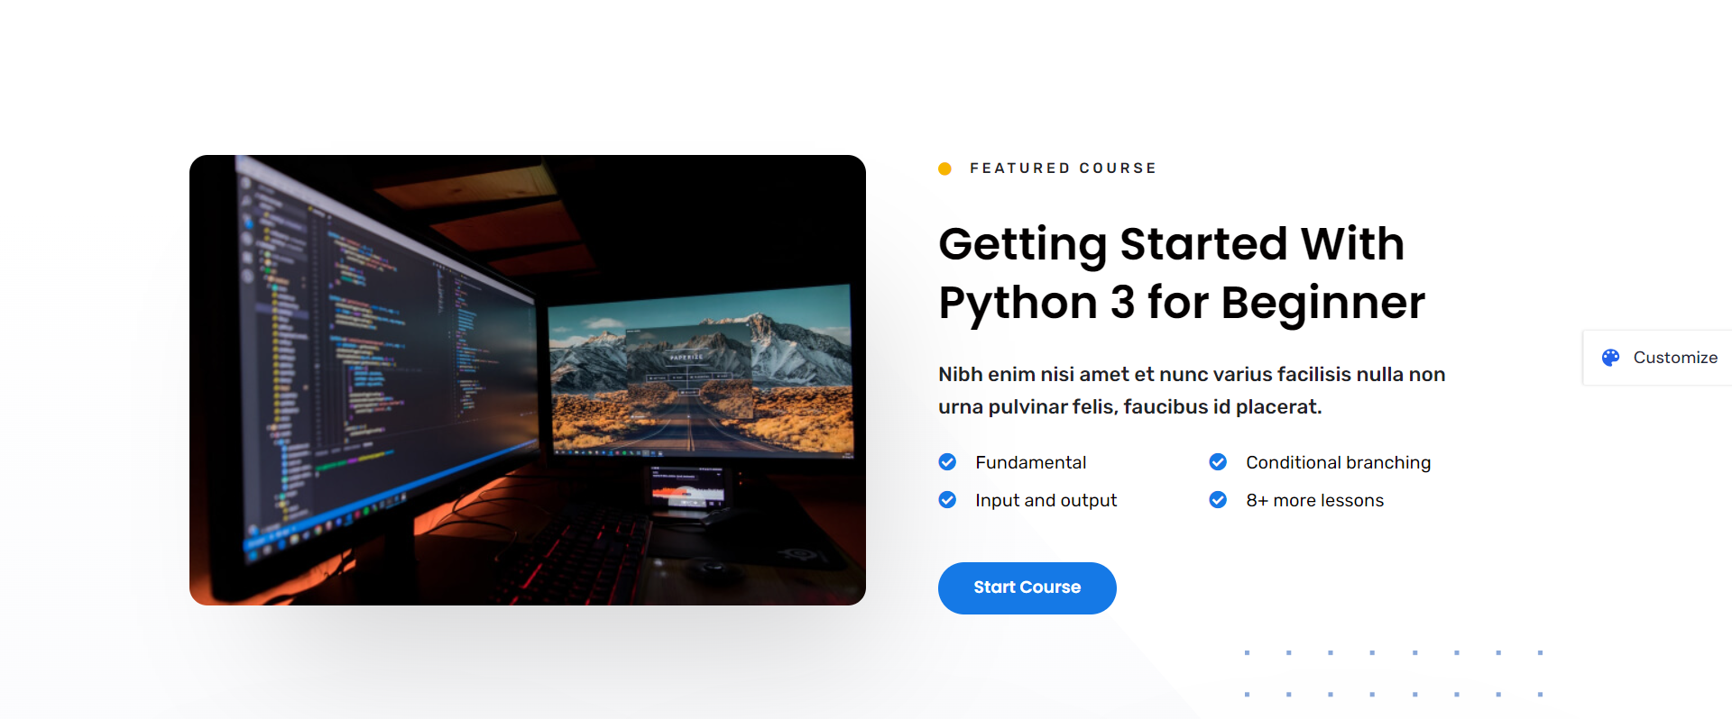Click the Nibh enim nisi description paragraph
Screen dimensions: 1732x719
[x=1192, y=390]
